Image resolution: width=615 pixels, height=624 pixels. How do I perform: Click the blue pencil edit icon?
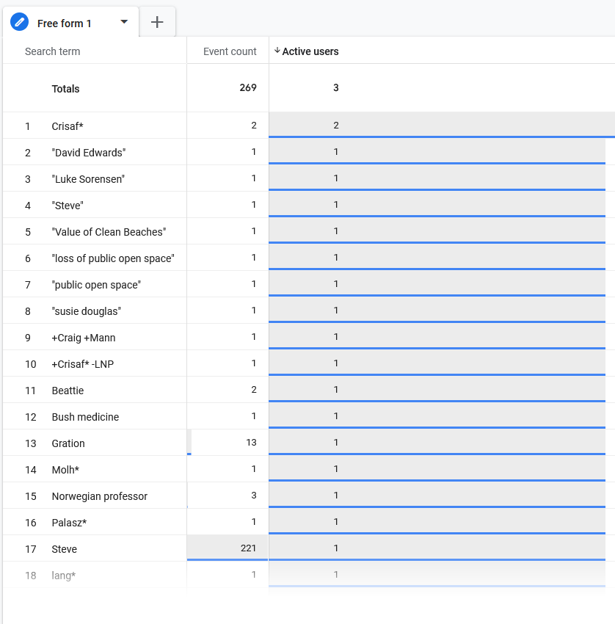click(20, 22)
